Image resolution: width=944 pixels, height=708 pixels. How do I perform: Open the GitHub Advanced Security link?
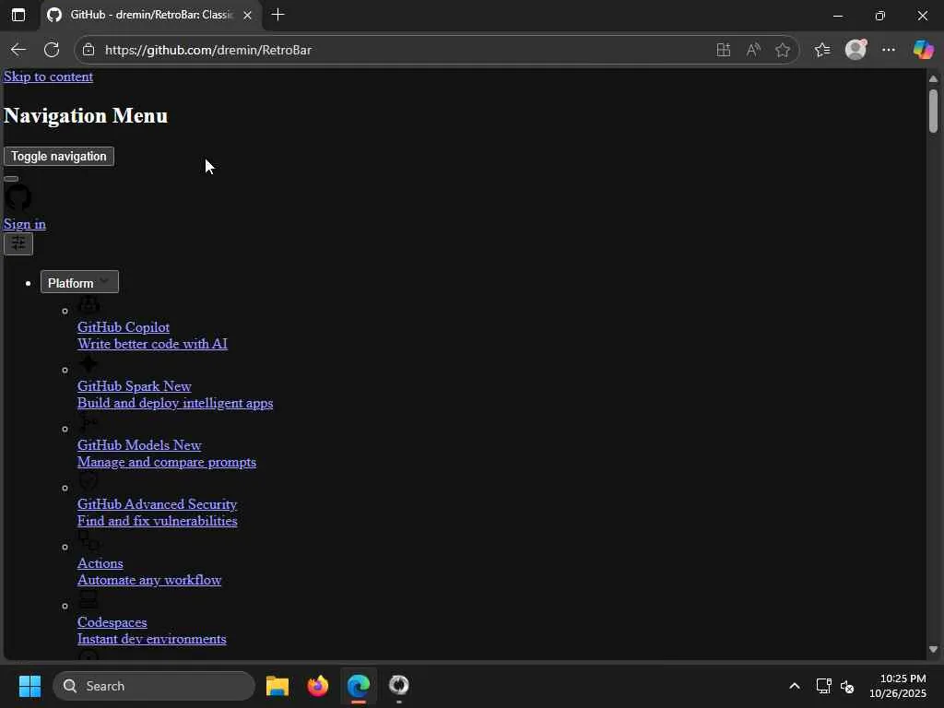pyautogui.click(x=157, y=504)
